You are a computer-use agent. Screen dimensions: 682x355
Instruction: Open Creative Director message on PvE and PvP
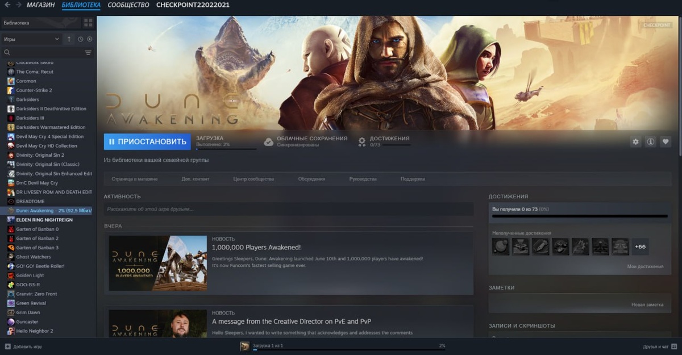click(x=292, y=321)
